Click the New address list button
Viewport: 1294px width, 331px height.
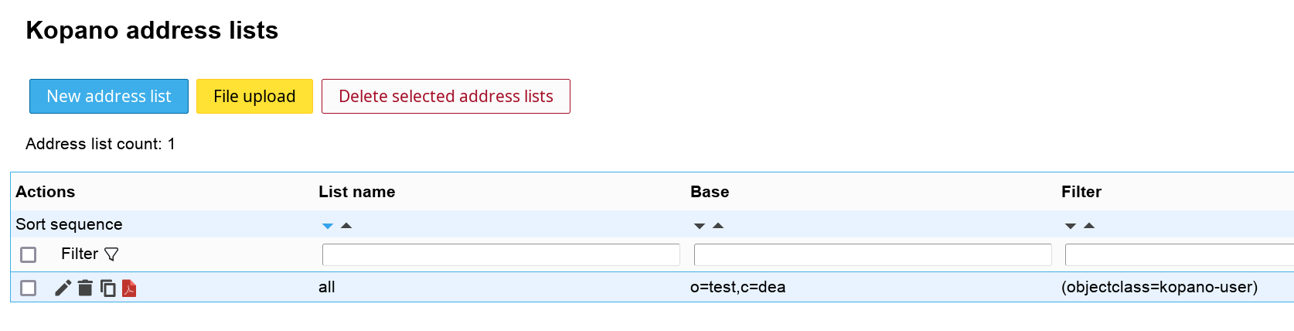(x=109, y=97)
